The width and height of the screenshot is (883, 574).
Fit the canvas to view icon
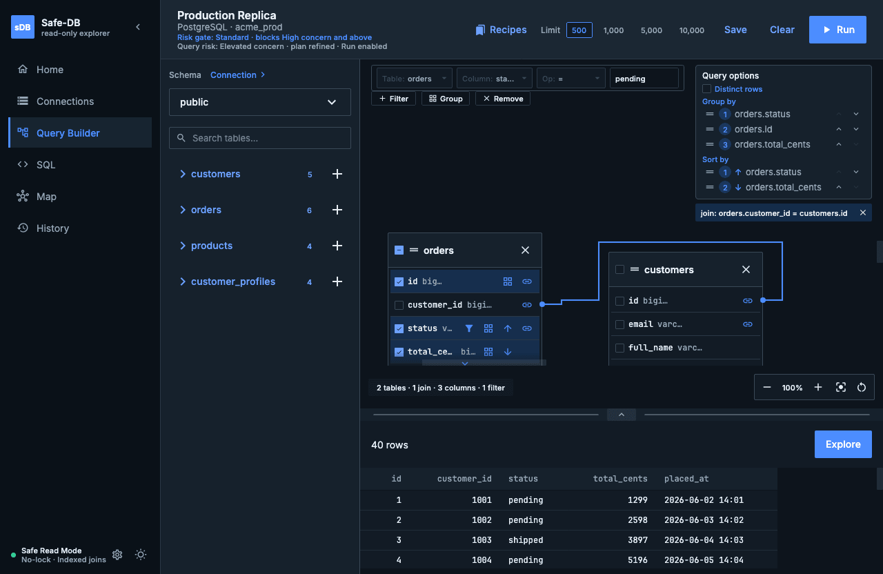click(x=840, y=388)
